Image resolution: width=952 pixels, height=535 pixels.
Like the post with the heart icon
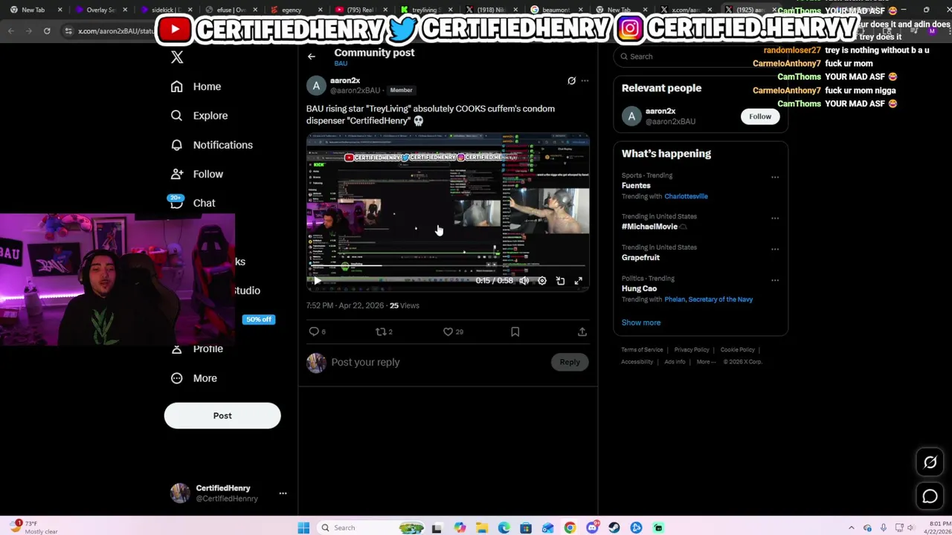point(448,332)
